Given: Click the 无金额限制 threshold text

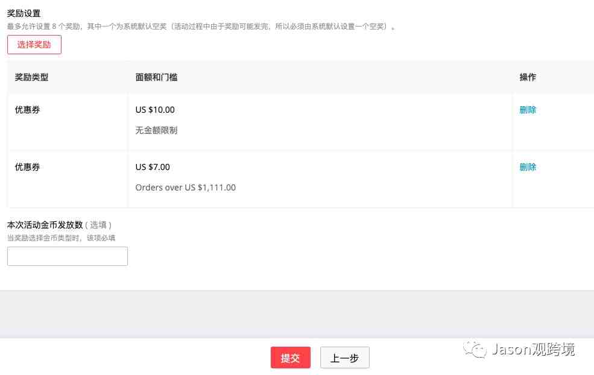Looking at the screenshot, I should pos(156,130).
